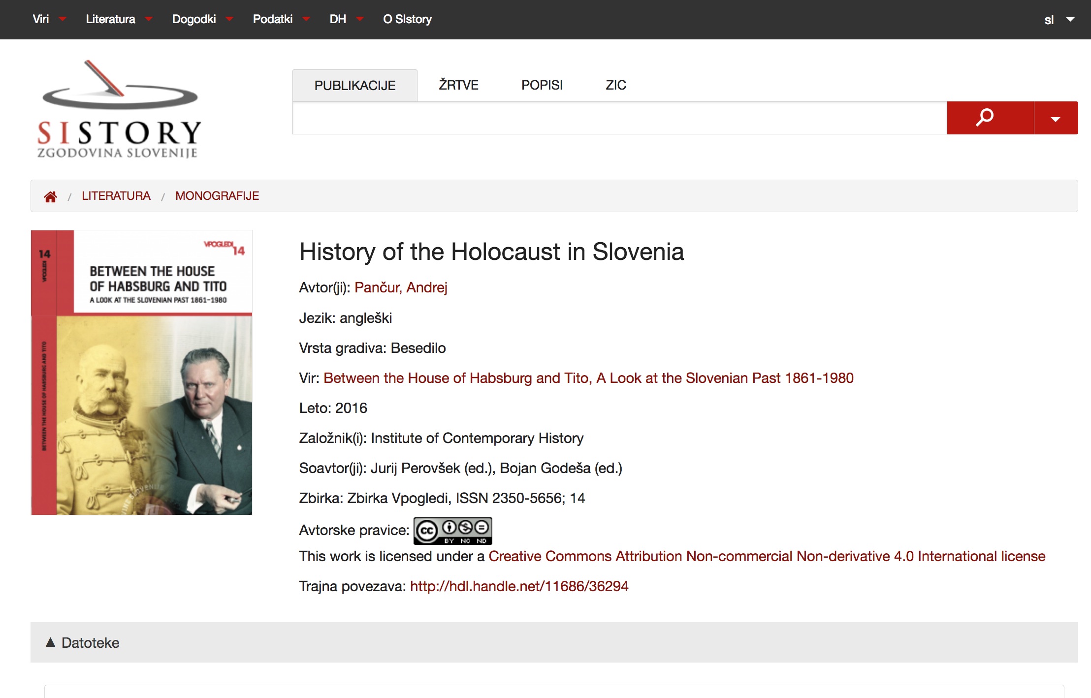Expand the DH menu arrow
Viewport: 1091px width, 698px height.
click(x=360, y=19)
